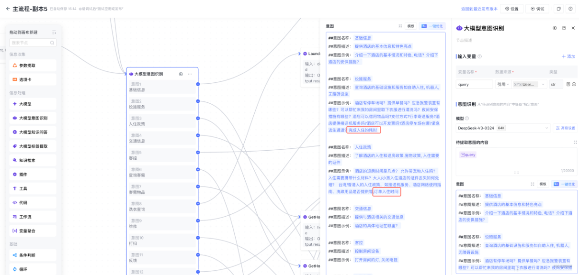Open the three-dot menu on the canvas node
Image resolution: width=579 pixels, height=275 pixels.
[190, 74]
